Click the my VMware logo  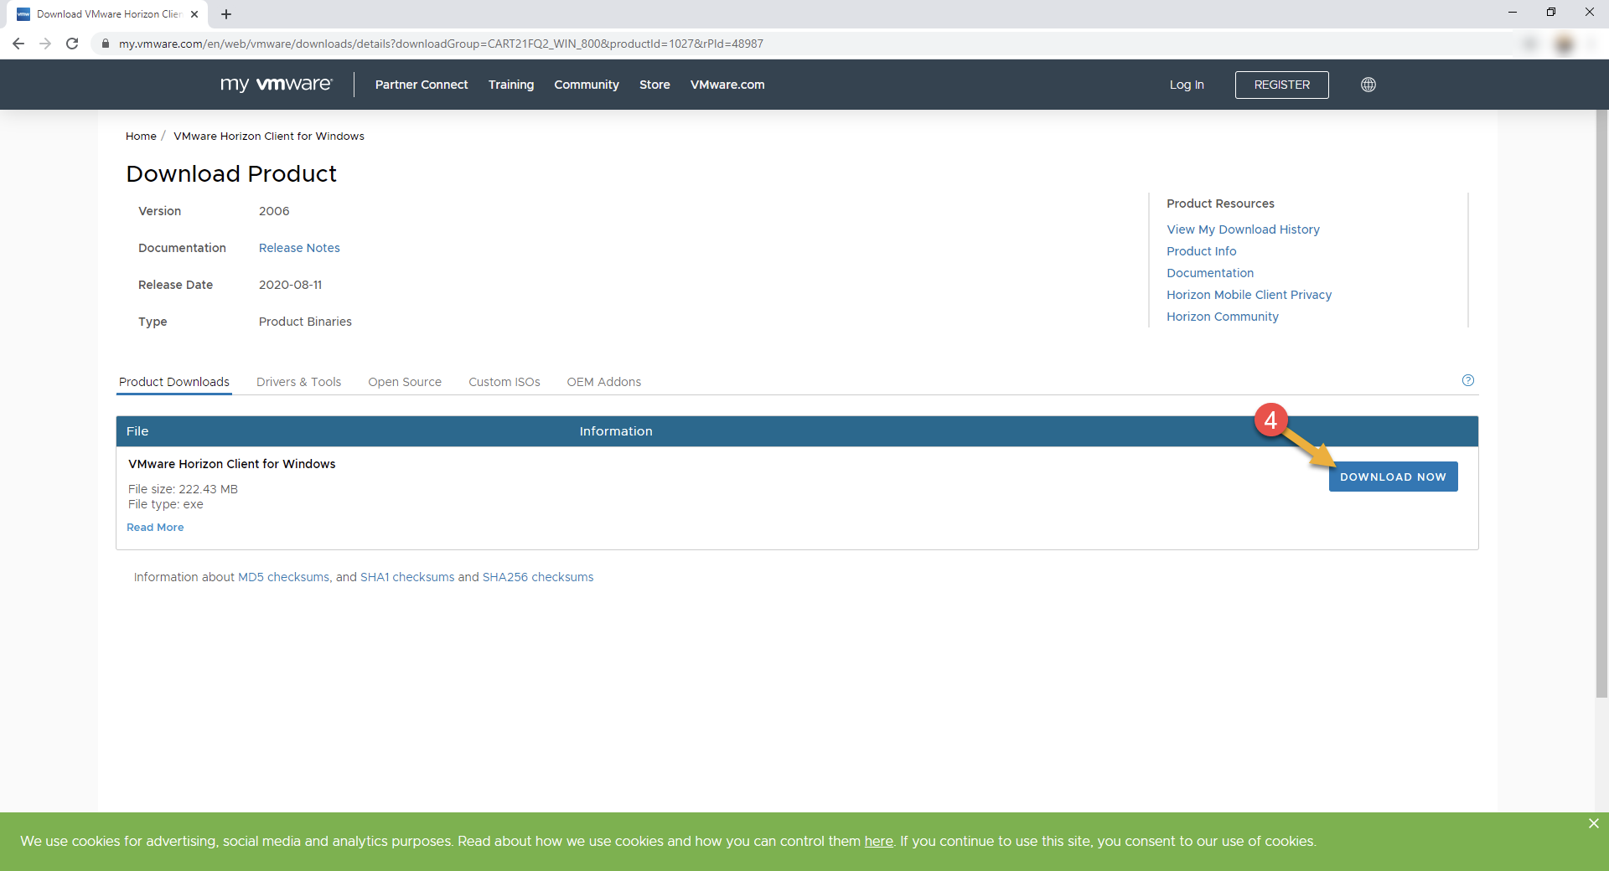pos(276,85)
